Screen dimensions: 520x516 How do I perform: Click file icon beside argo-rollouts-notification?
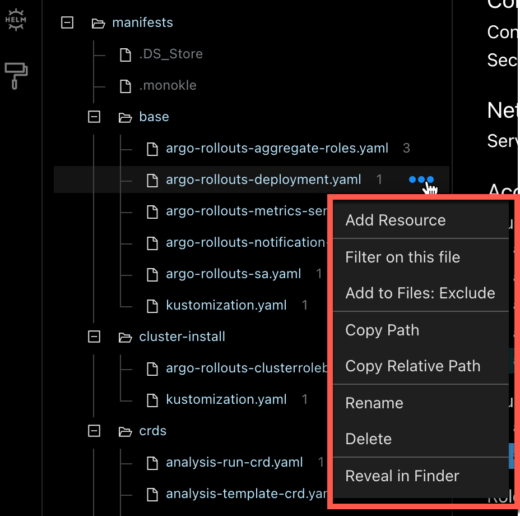(x=152, y=243)
